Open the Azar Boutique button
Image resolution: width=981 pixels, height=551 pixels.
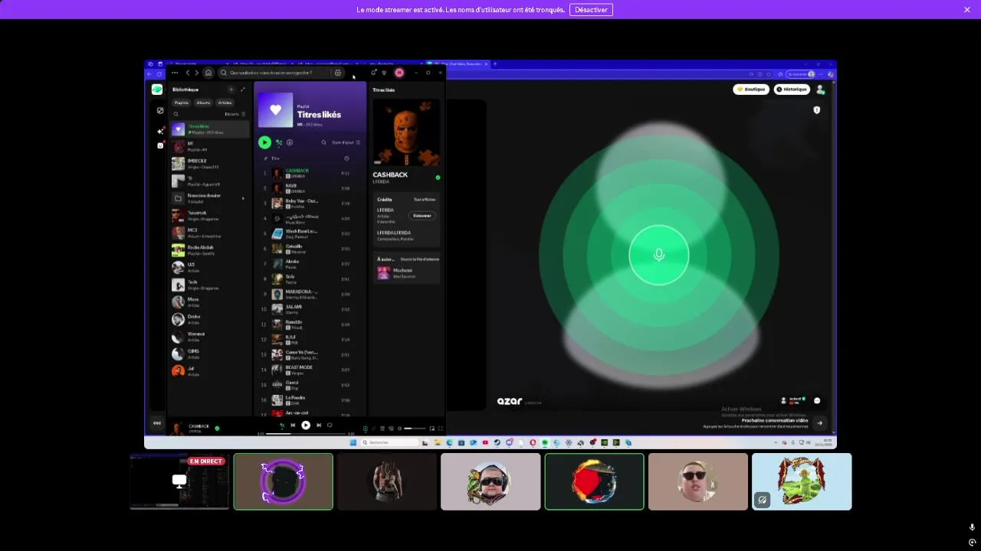click(751, 90)
